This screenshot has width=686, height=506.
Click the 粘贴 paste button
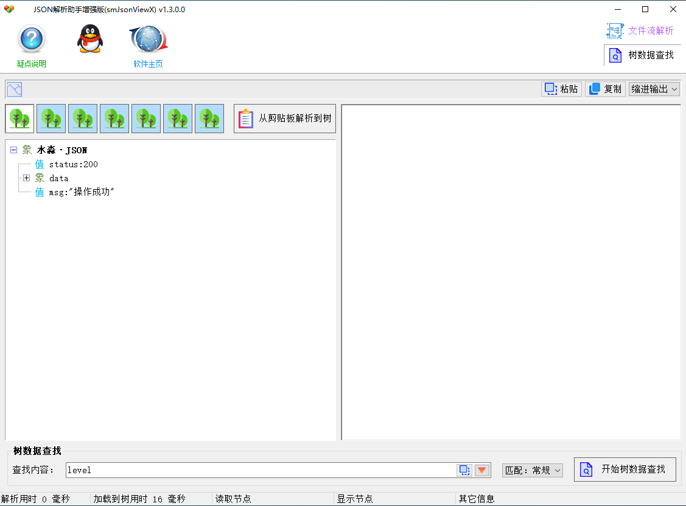point(561,89)
